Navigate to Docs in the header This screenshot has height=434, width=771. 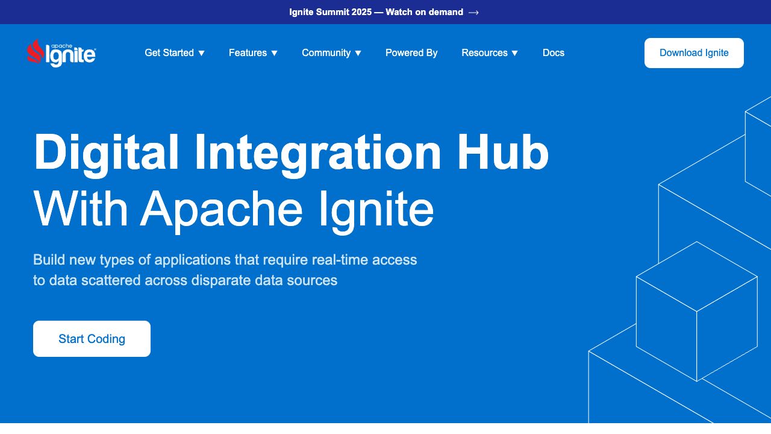[x=553, y=53]
